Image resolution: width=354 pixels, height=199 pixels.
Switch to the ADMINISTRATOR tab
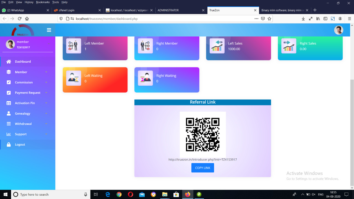tap(181, 10)
